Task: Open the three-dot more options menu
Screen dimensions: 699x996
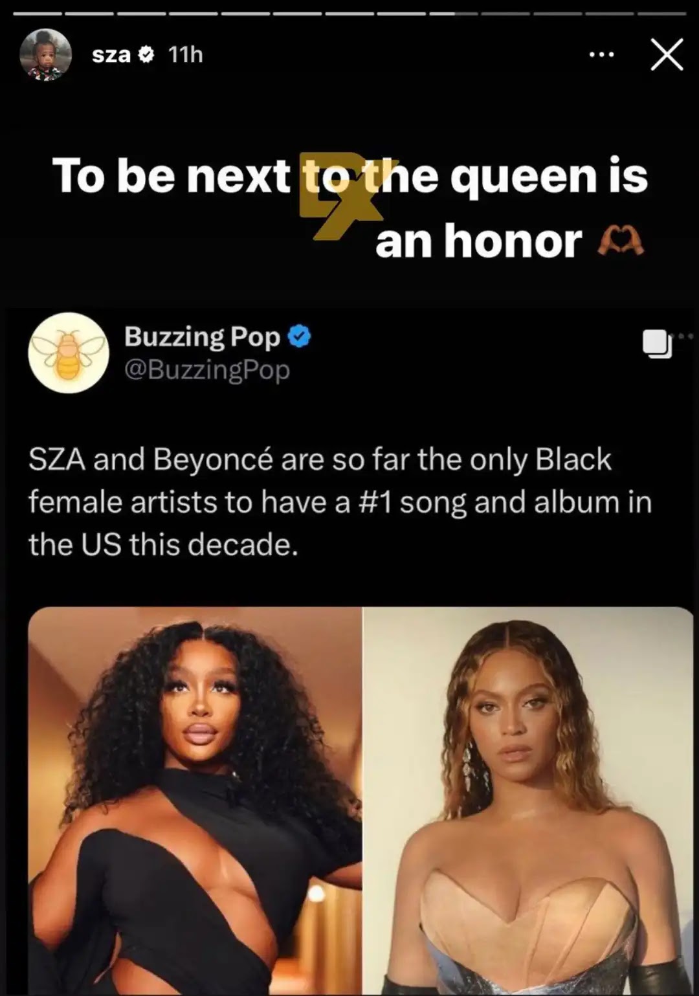Action: coord(601,55)
